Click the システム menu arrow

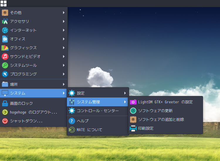coord(64,93)
